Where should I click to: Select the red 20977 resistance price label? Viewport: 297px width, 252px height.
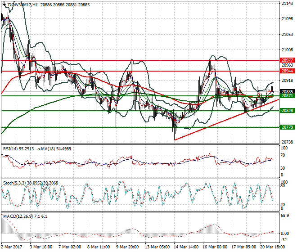(287, 60)
